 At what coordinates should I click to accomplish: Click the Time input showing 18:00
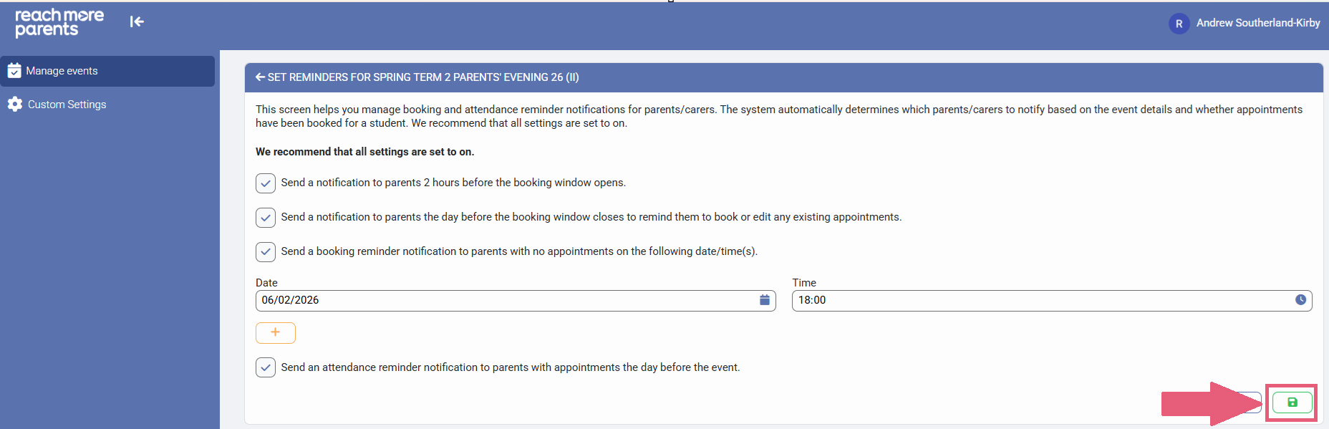point(1038,300)
